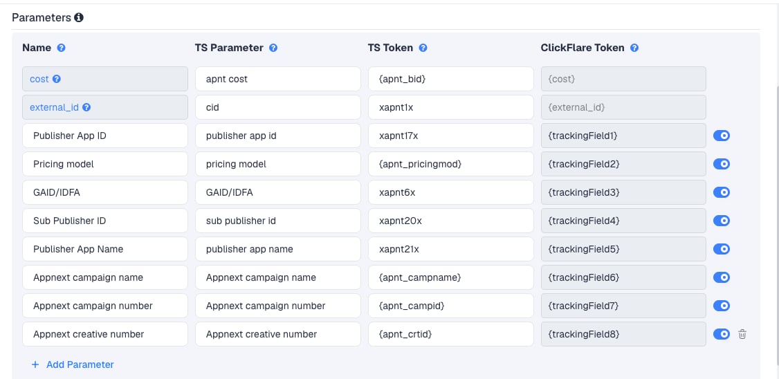779x379 pixels.
Task: Click the publisher app name TS Parameter field
Action: 278,249
